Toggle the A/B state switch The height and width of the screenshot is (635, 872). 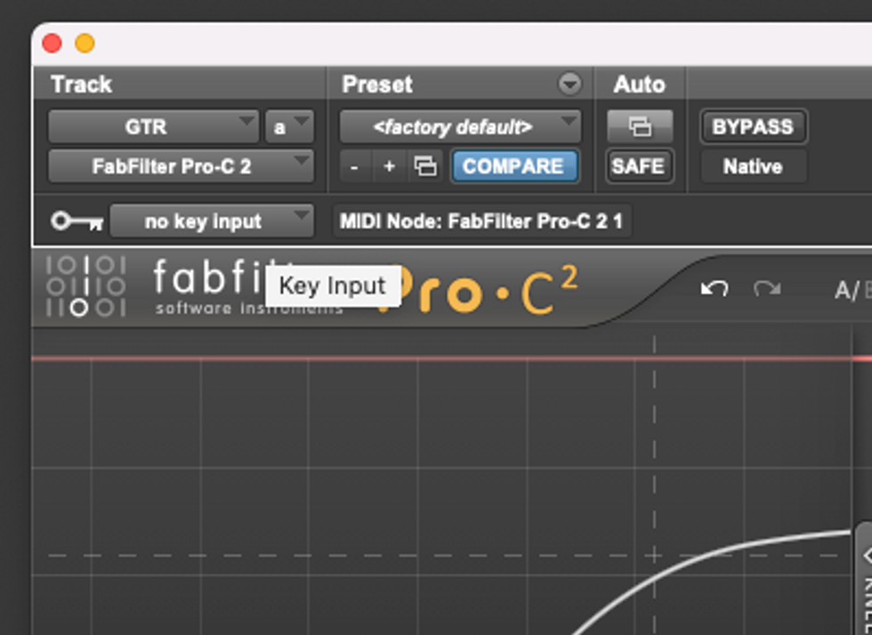pos(852,290)
